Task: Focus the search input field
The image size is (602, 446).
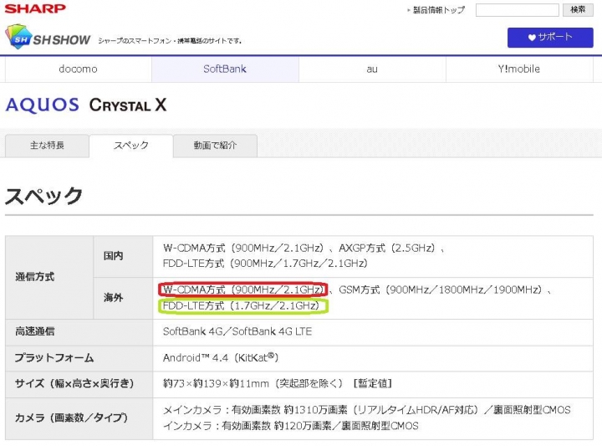Action: tap(518, 10)
